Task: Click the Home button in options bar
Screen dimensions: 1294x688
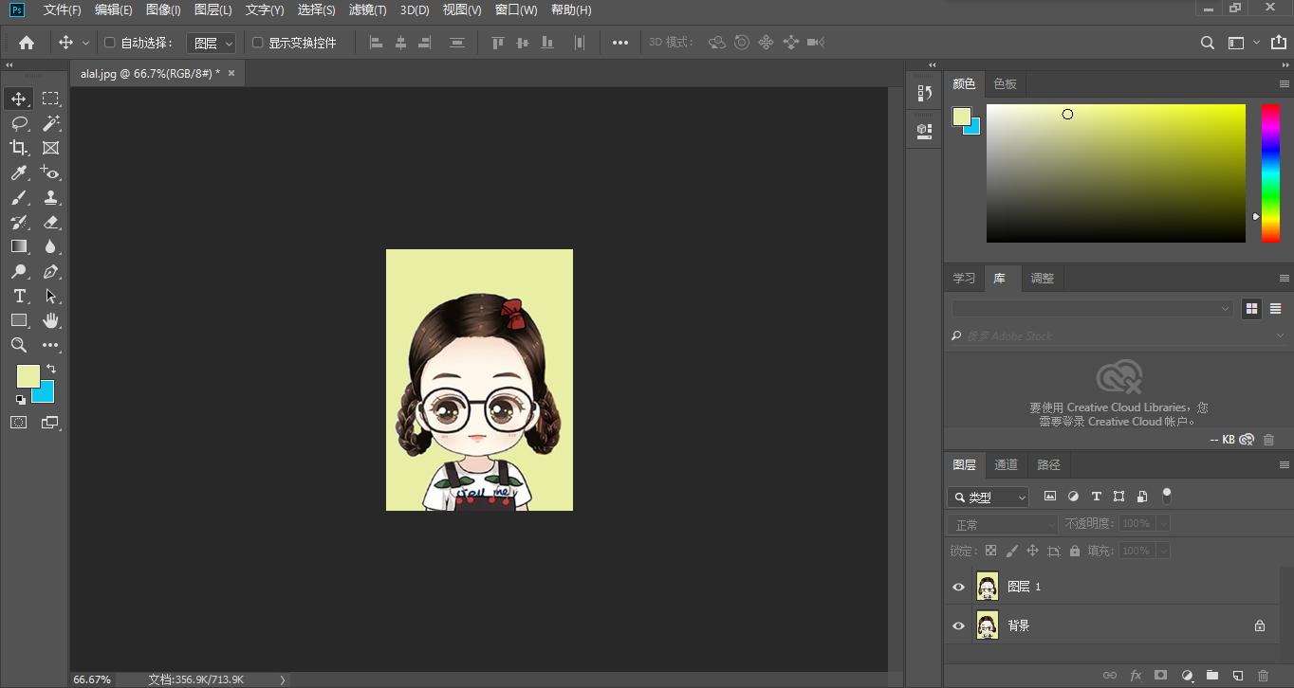Action: pyautogui.click(x=27, y=43)
